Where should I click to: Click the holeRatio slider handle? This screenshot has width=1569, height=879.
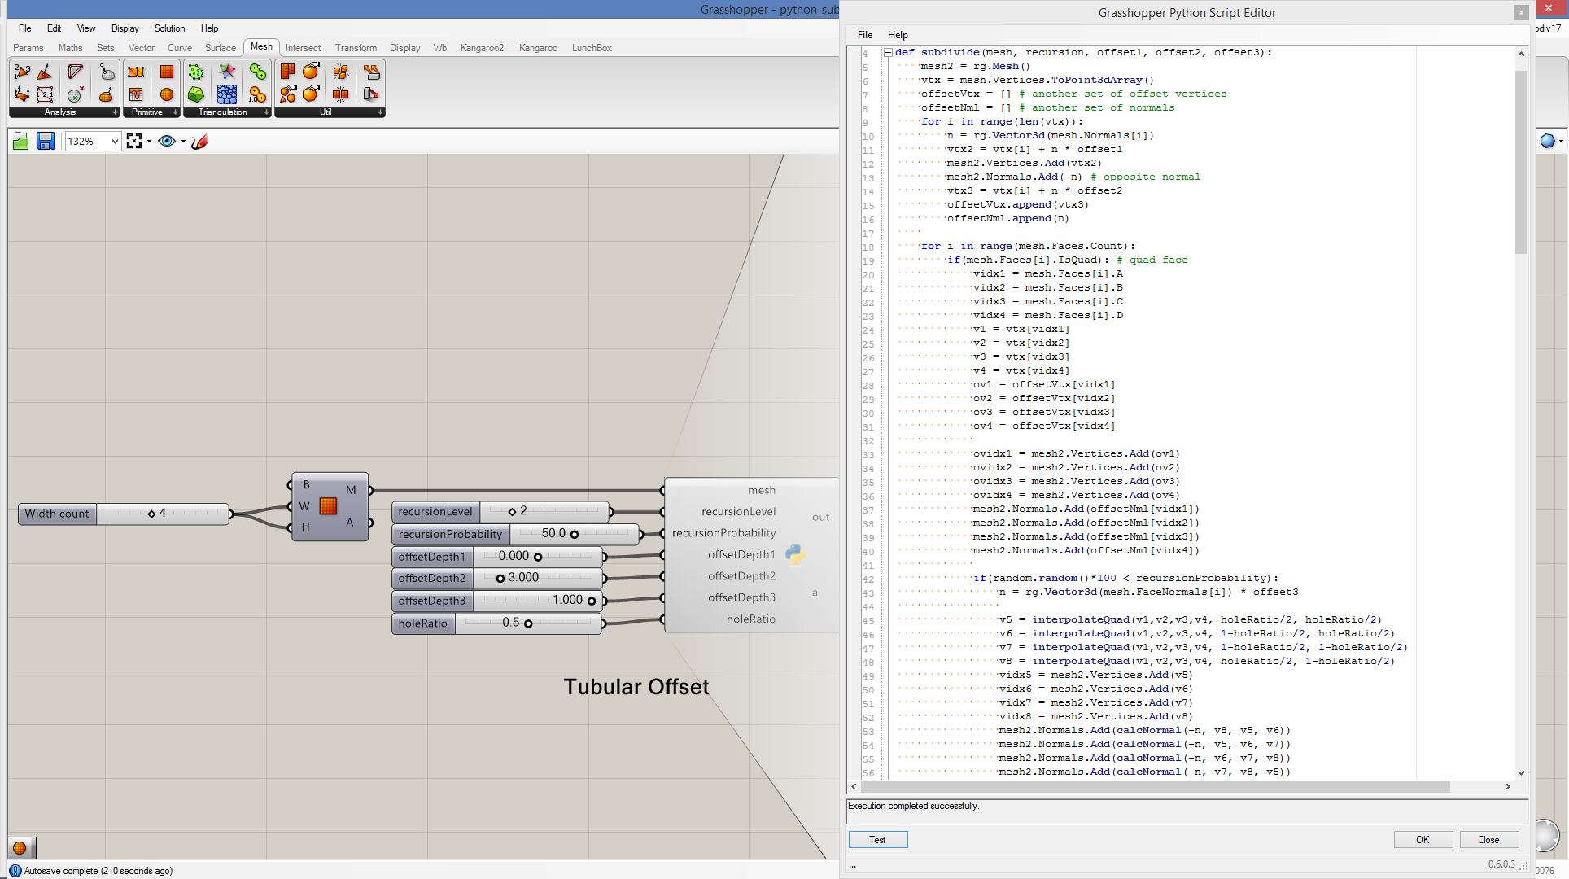[x=528, y=623]
